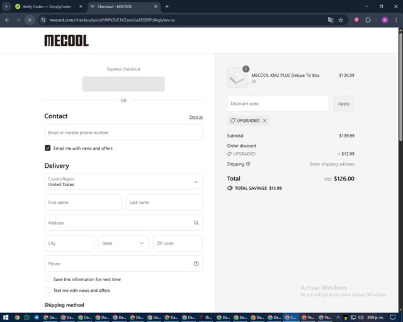This screenshot has width=403, height=322.
Task: Show the phone number help tooltip
Action: (x=196, y=264)
